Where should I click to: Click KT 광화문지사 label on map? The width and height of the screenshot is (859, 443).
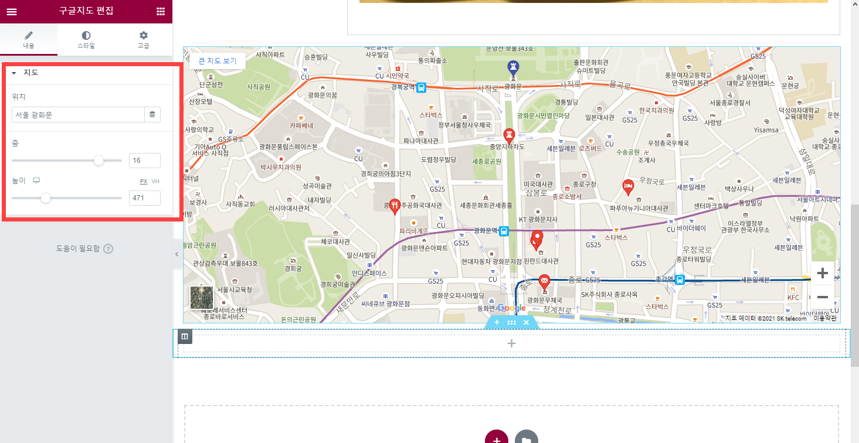[x=538, y=220]
